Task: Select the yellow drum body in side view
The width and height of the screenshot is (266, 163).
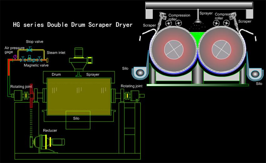Action: tap(79, 95)
